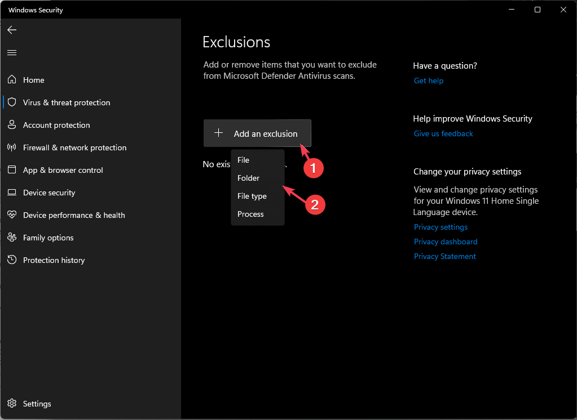Click the Protection history clock icon
Screen dimensions: 577x420
click(x=12, y=260)
